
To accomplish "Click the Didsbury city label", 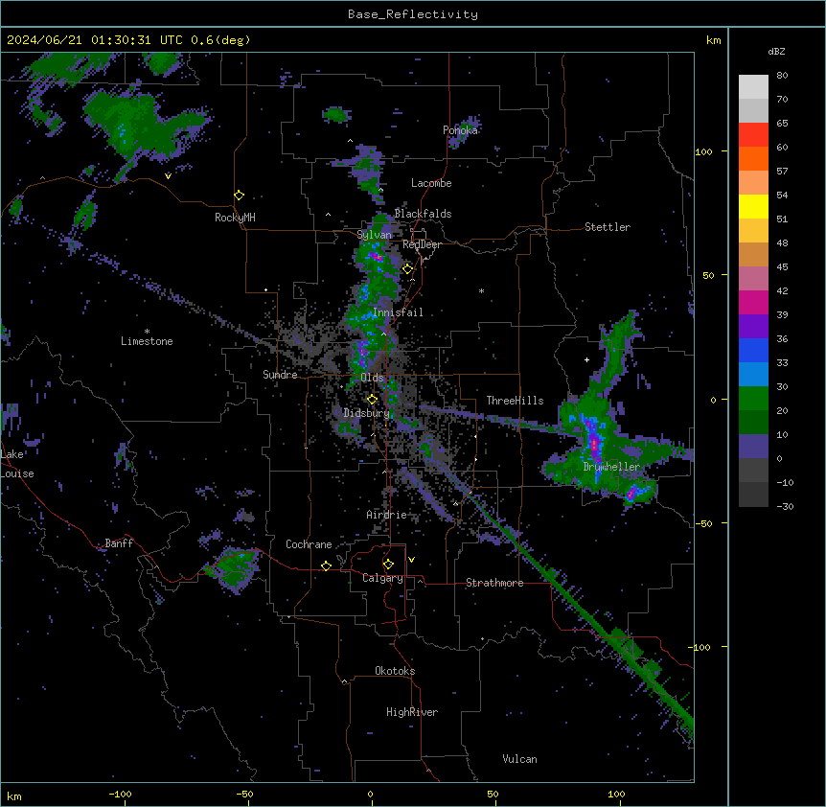I will (367, 413).
